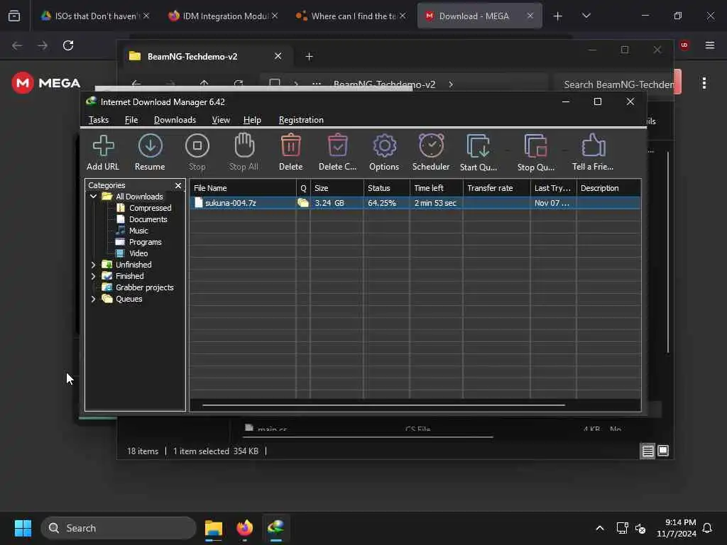727x545 pixels.
Task: Open IDM Options gear icon
Action: 384,153
